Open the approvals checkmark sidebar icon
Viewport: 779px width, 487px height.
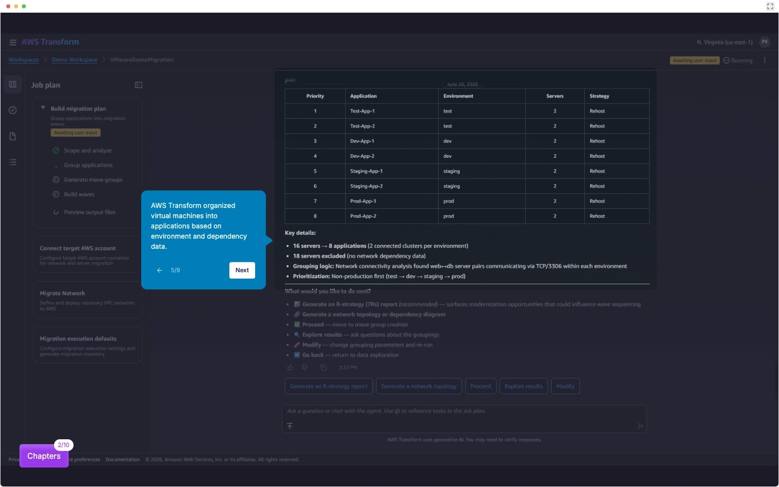pyautogui.click(x=13, y=111)
